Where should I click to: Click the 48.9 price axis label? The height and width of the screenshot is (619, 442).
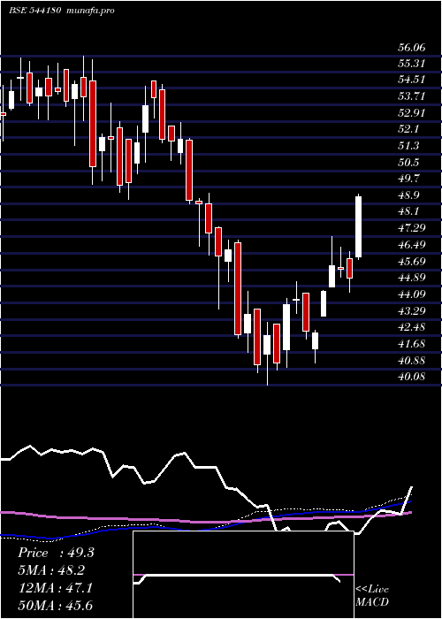pos(408,195)
